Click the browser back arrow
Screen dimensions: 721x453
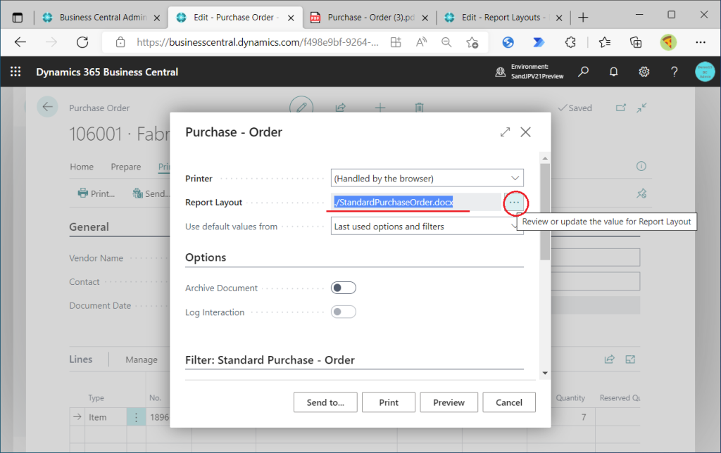click(20, 42)
